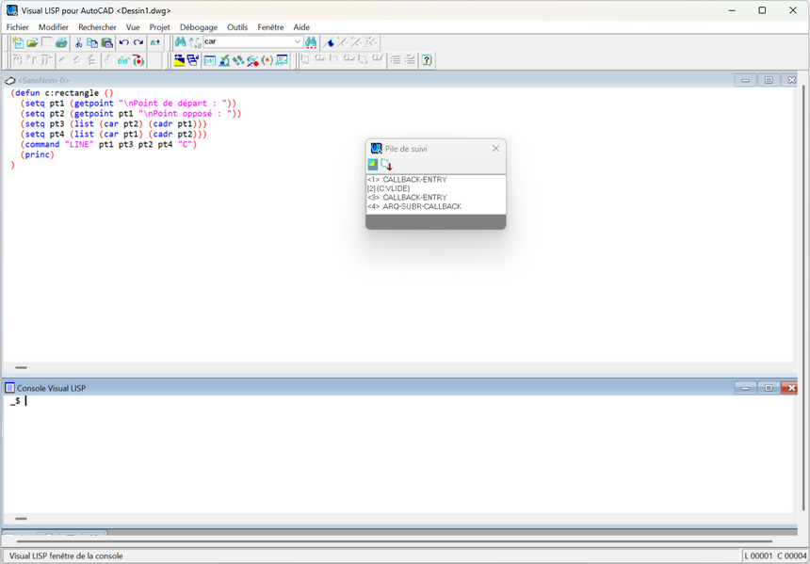Undo the last edit with the Undo arrow

122,42
